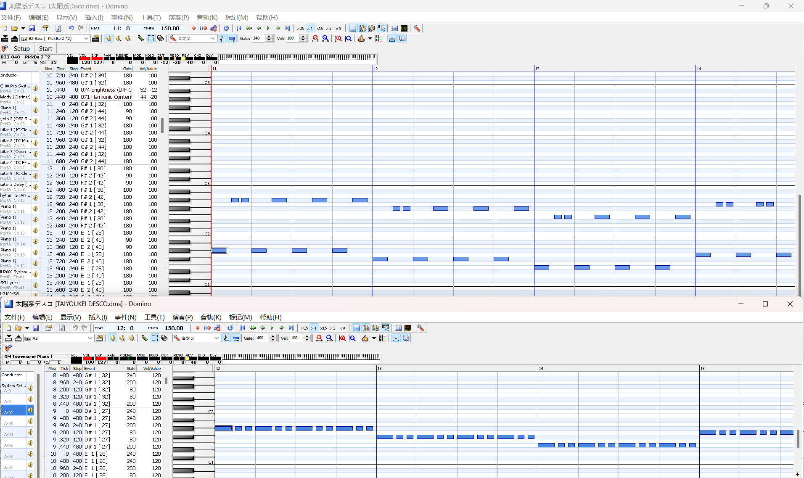This screenshot has width=804, height=478.
Task: Toggle x2 playback speed in top window
Action: pos(329,28)
